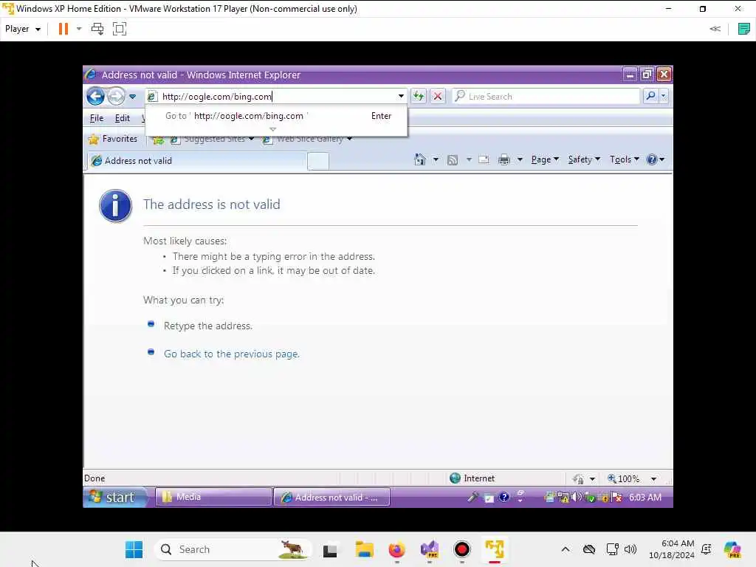The height and width of the screenshot is (567, 756).
Task: Click the red Stop loading button
Action: click(437, 97)
